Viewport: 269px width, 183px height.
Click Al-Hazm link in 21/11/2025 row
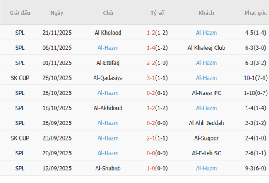click(x=206, y=33)
